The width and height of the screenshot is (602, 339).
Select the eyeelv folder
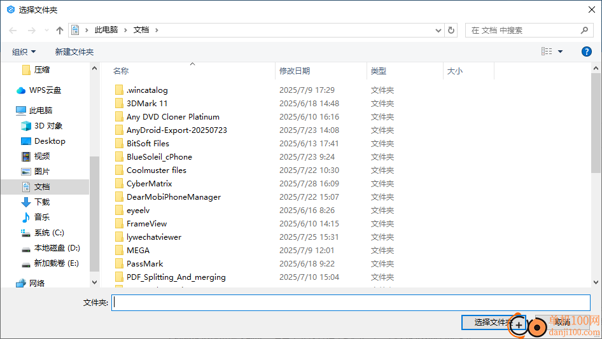click(138, 211)
